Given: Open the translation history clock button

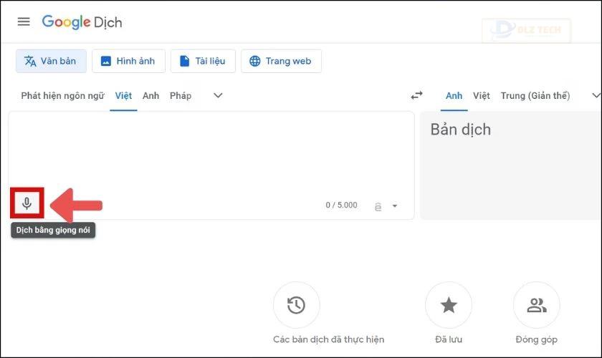Looking at the screenshot, I should tap(297, 305).
